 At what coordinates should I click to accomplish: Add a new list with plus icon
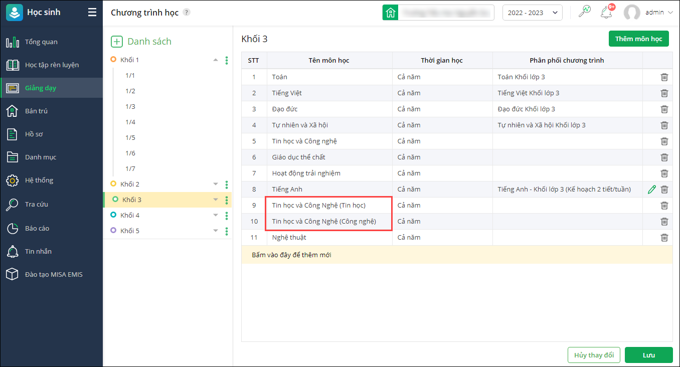(x=116, y=42)
